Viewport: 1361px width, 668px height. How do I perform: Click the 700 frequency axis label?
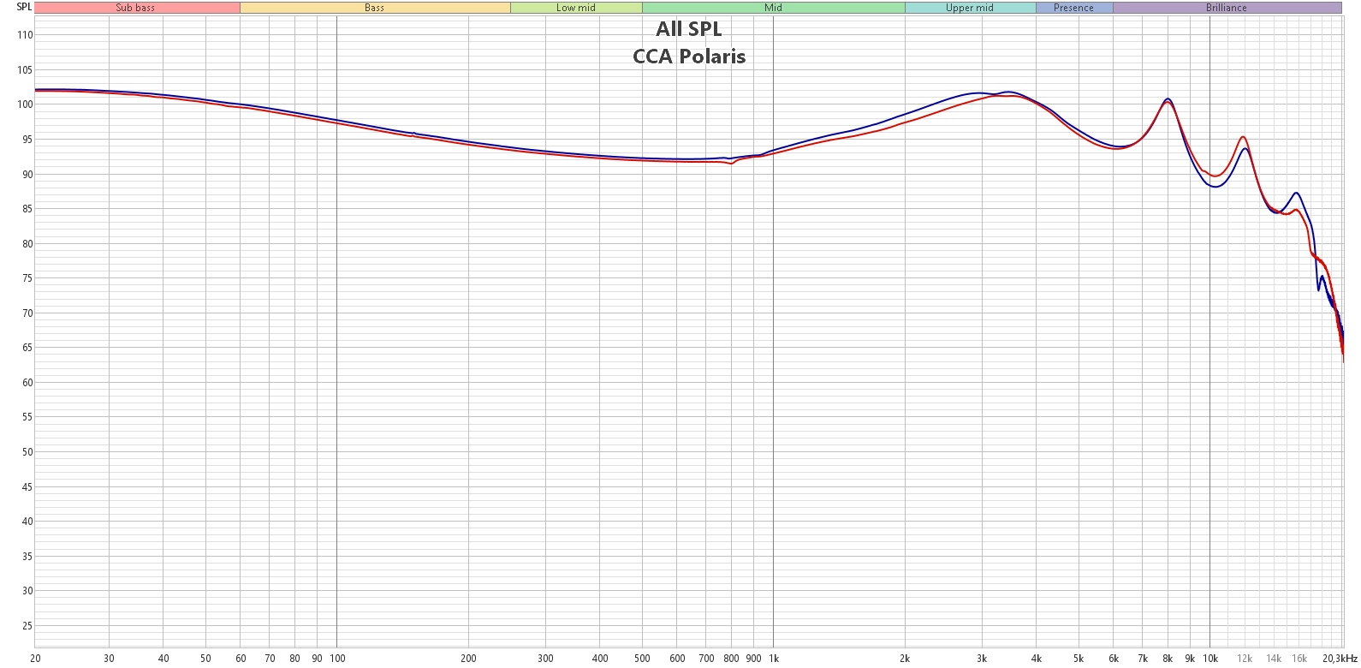(x=706, y=659)
